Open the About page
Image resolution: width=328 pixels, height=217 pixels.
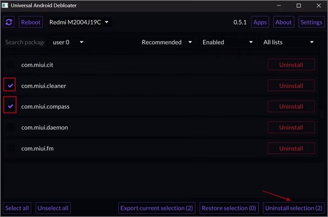[x=283, y=22]
